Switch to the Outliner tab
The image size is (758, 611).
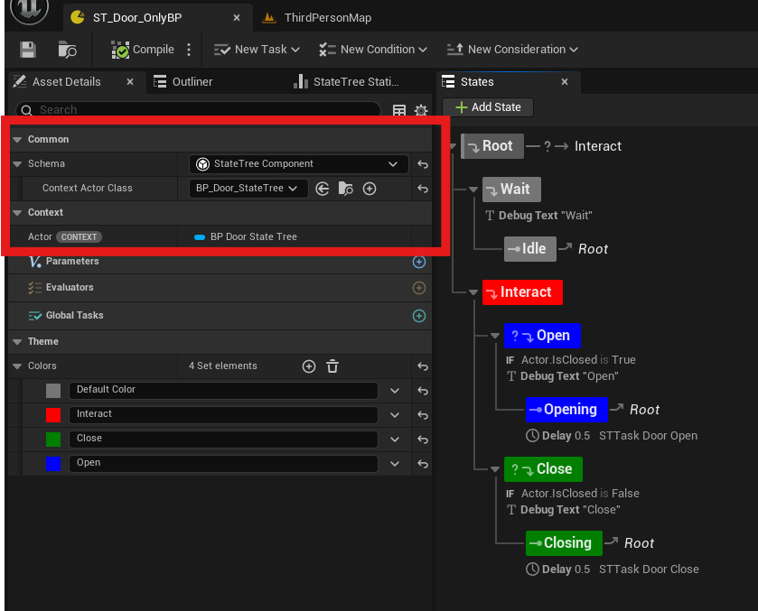click(189, 81)
